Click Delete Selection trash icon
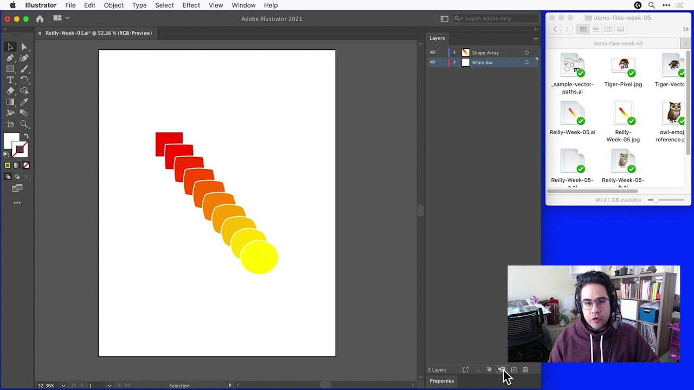Image resolution: width=694 pixels, height=390 pixels. [x=525, y=369]
